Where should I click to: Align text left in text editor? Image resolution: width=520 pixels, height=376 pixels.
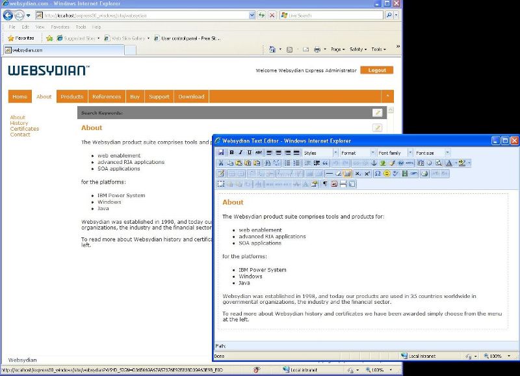(x=269, y=153)
